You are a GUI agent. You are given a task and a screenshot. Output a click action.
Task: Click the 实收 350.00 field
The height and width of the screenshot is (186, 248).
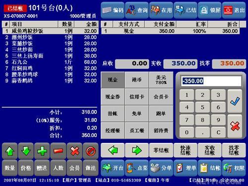[181, 63]
